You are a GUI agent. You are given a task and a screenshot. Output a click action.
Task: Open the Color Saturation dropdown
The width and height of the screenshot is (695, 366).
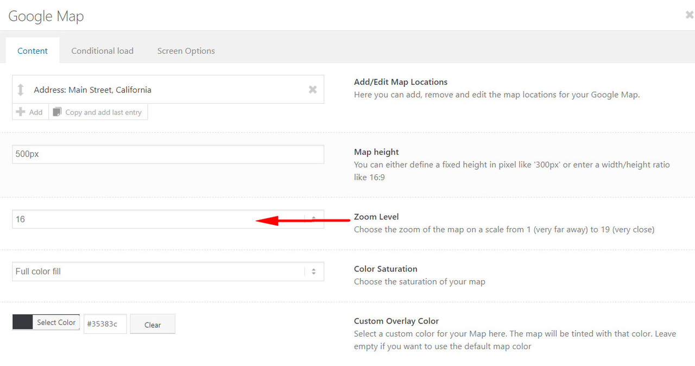(x=168, y=272)
